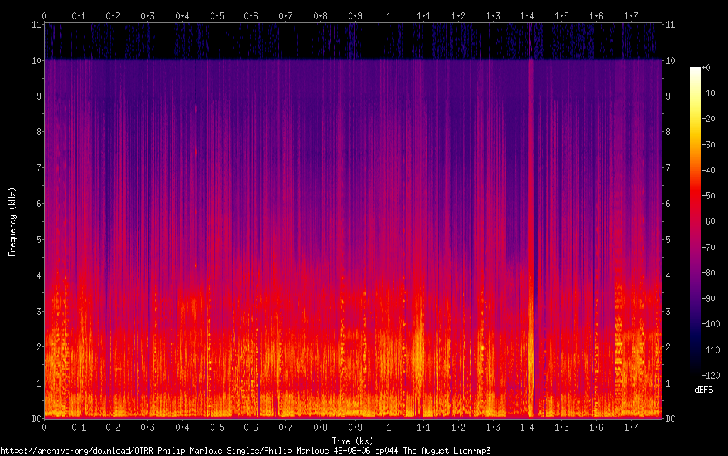Click the 0.5 tick on bottom time axis
Screen dimensions: 728x456
217,427
